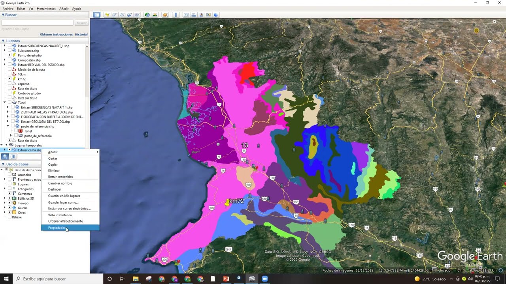Screen dimensions: 506x284
Task: Choose Propiedades in the context menu
Action: click(x=70, y=228)
